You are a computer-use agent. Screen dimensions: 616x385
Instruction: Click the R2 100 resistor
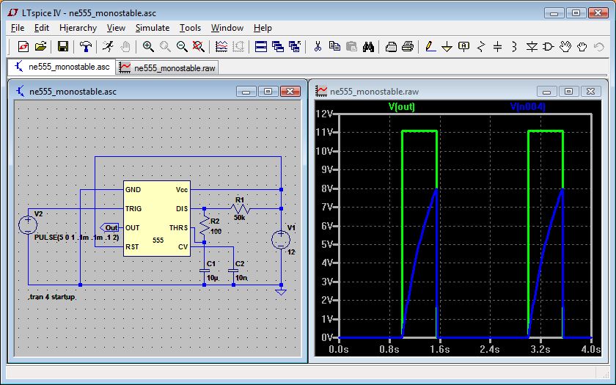pyautogui.click(x=205, y=225)
